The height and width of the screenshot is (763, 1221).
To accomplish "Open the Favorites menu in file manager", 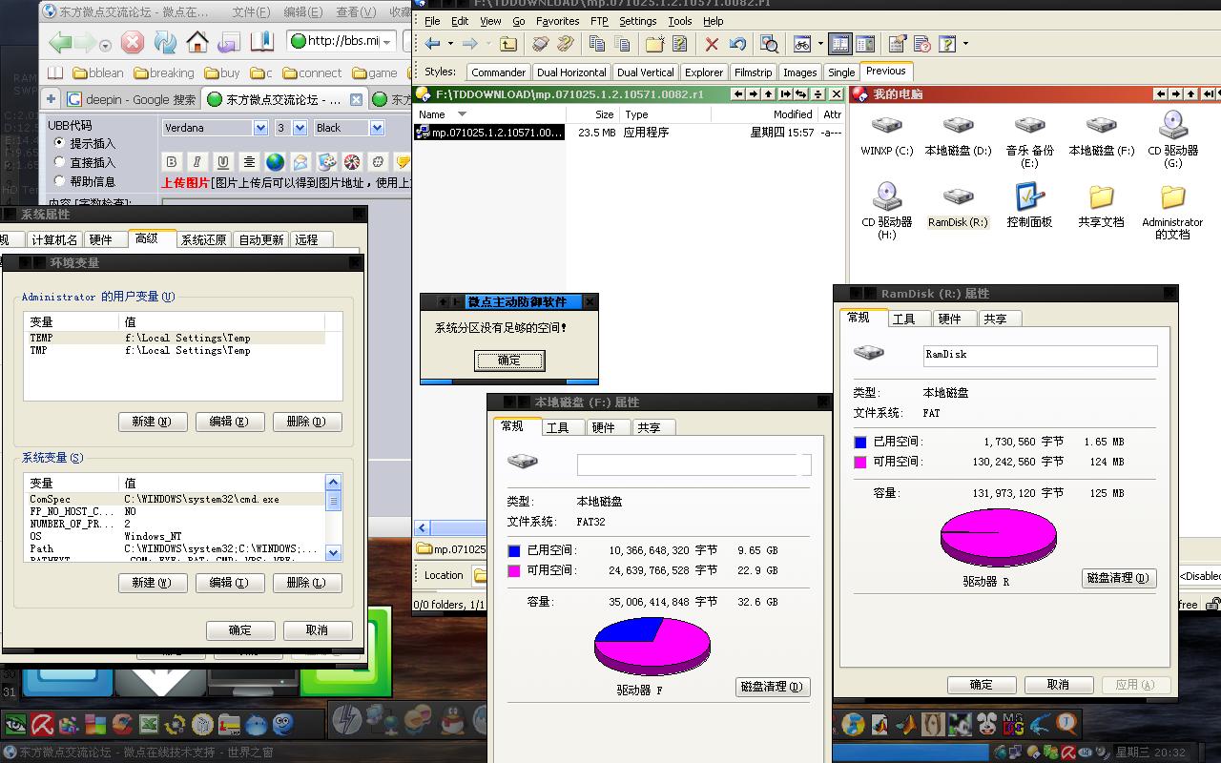I will click(x=557, y=21).
